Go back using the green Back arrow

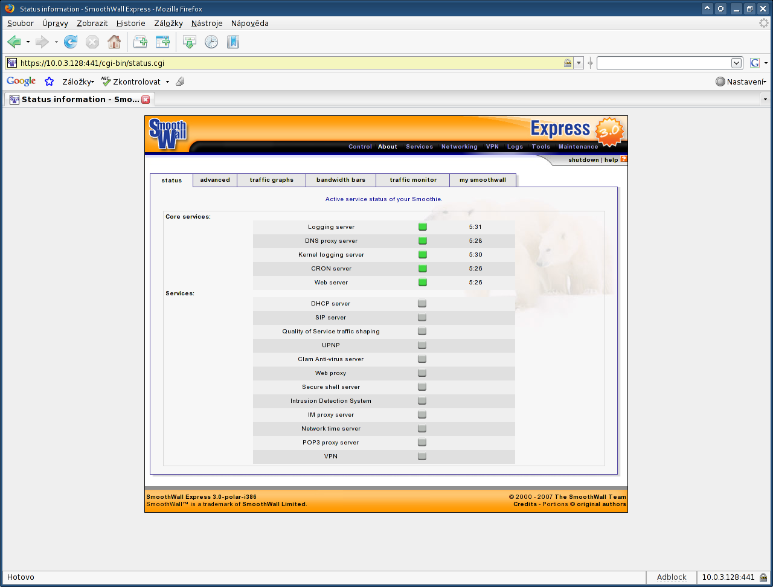(x=14, y=42)
